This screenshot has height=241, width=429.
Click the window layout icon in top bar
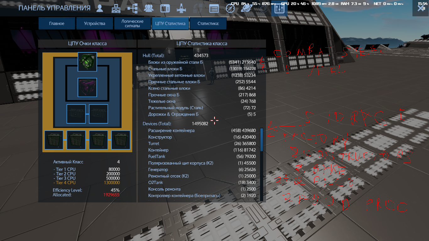click(x=165, y=8)
